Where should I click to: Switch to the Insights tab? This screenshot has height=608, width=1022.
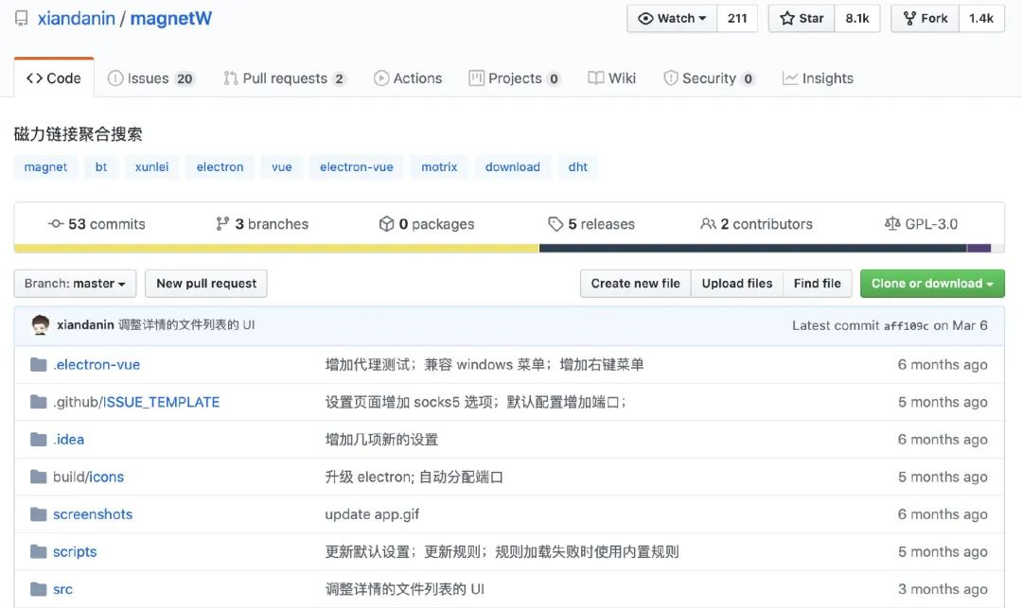click(817, 78)
